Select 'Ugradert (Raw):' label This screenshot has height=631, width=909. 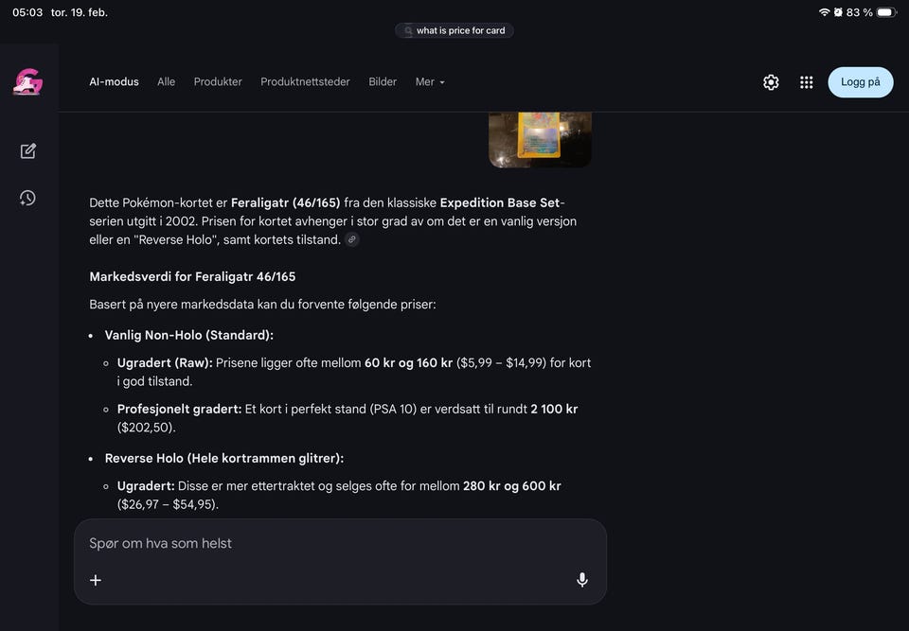click(165, 362)
